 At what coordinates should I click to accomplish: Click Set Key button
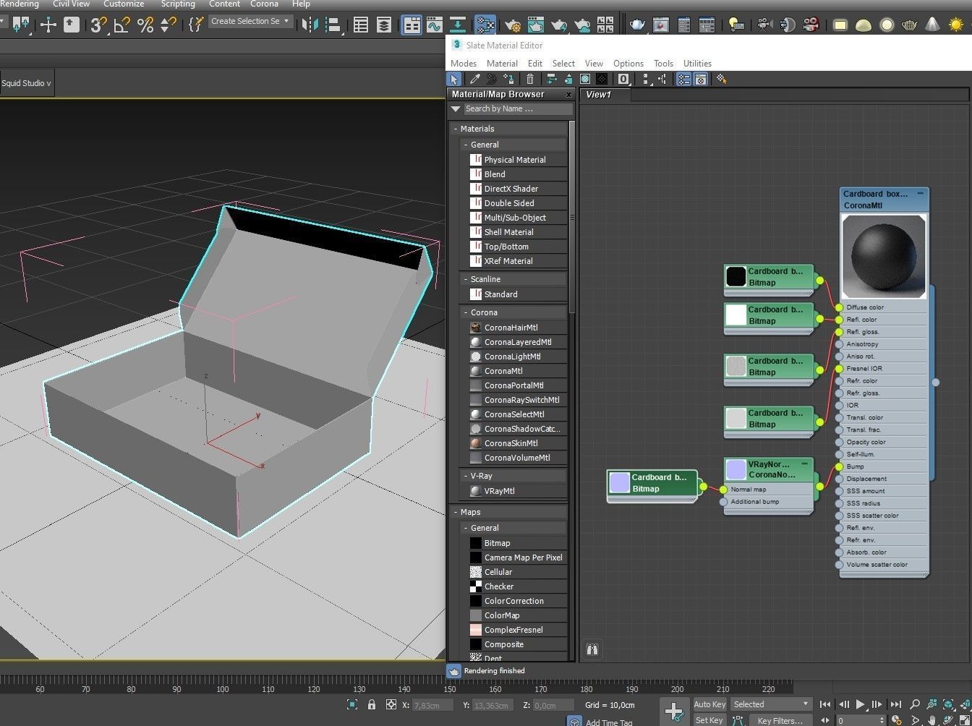709,720
